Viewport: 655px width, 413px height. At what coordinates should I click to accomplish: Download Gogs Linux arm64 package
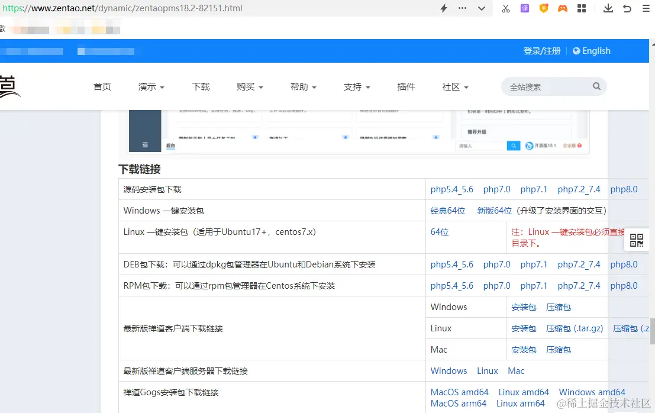coord(521,404)
